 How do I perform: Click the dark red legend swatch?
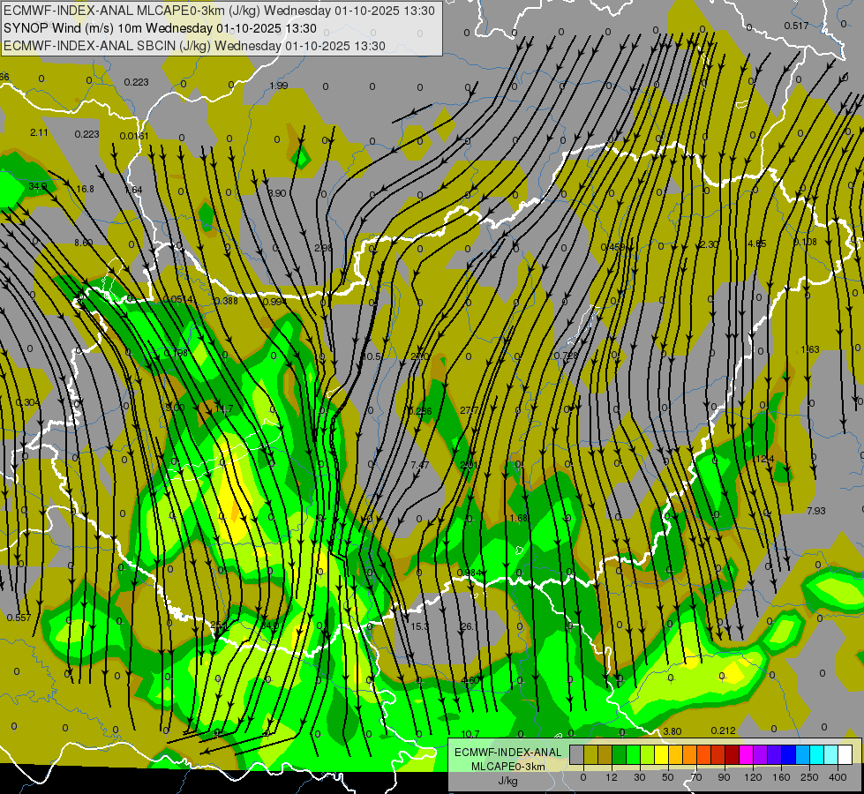click(733, 754)
